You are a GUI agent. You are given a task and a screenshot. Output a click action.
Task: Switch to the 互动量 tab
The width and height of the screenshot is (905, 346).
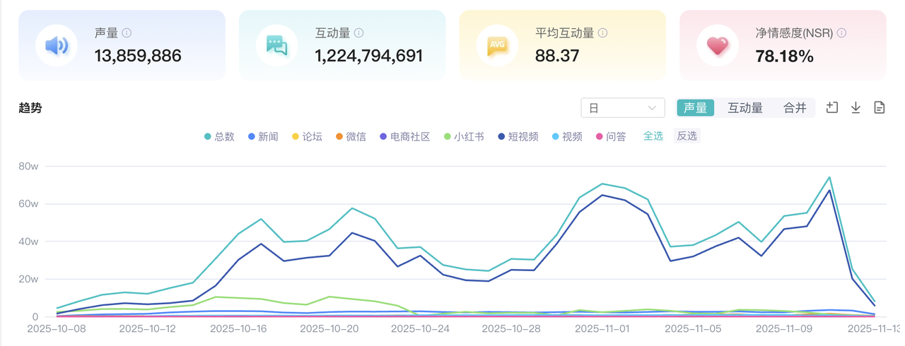click(x=745, y=108)
